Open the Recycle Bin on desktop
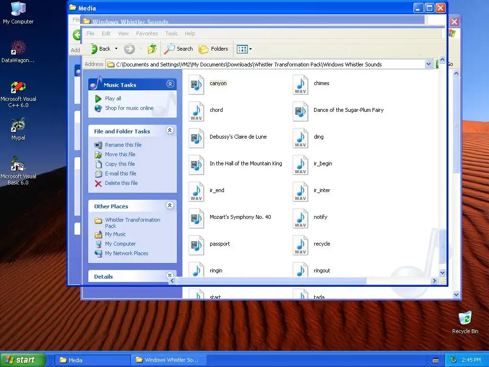 pos(465,322)
